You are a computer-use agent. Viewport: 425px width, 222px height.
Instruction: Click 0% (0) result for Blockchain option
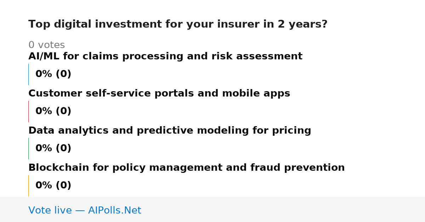(x=53, y=186)
